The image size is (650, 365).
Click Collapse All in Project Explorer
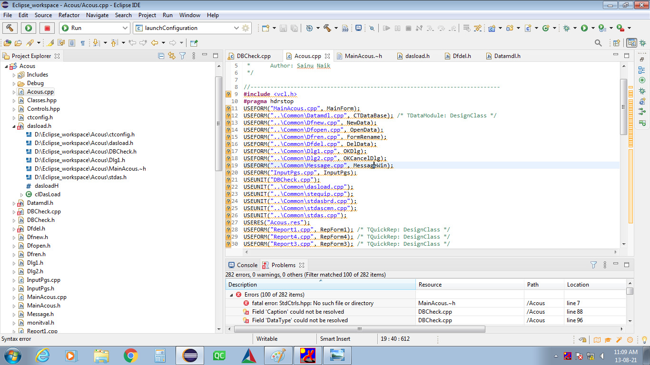coord(161,56)
